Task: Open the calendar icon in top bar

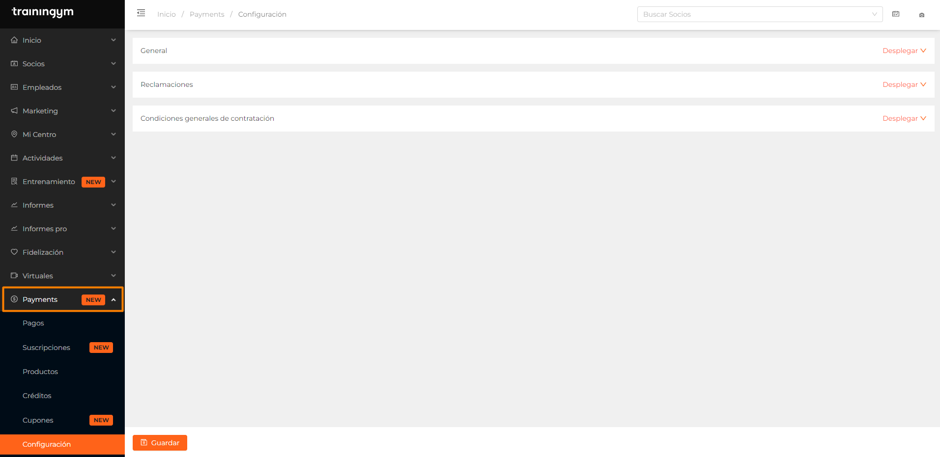Action: [x=896, y=14]
